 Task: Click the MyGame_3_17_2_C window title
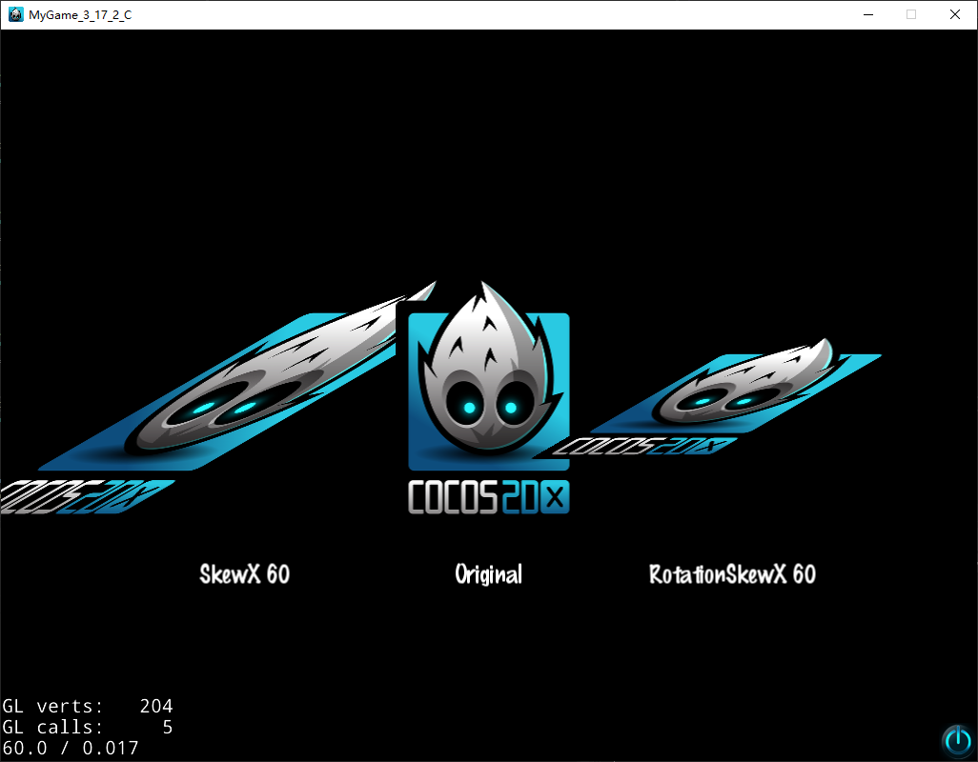click(80, 15)
